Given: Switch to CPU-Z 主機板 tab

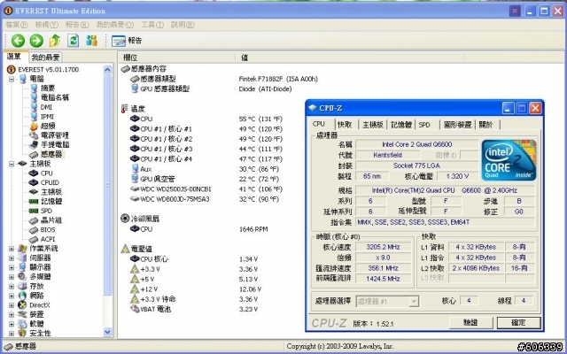Looking at the screenshot, I should [373, 125].
